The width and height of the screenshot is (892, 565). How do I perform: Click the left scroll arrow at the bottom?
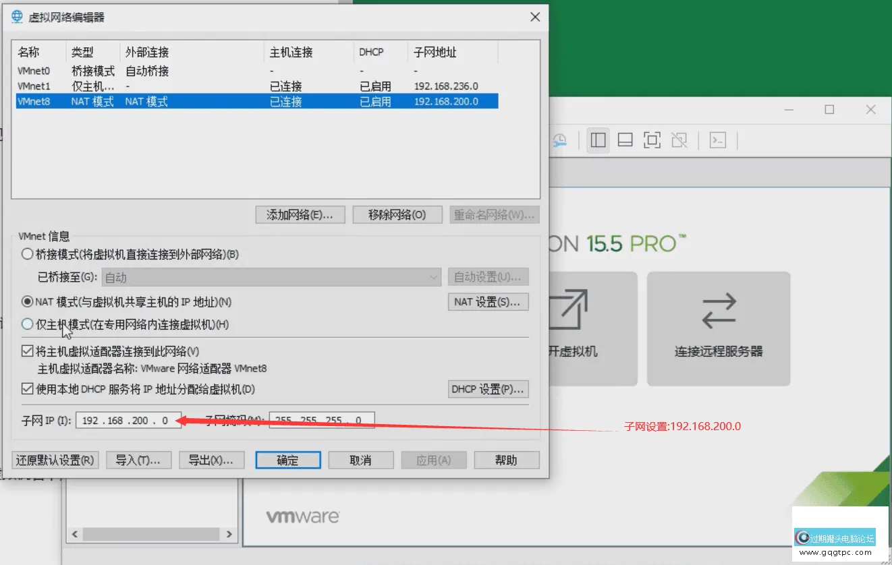74,533
